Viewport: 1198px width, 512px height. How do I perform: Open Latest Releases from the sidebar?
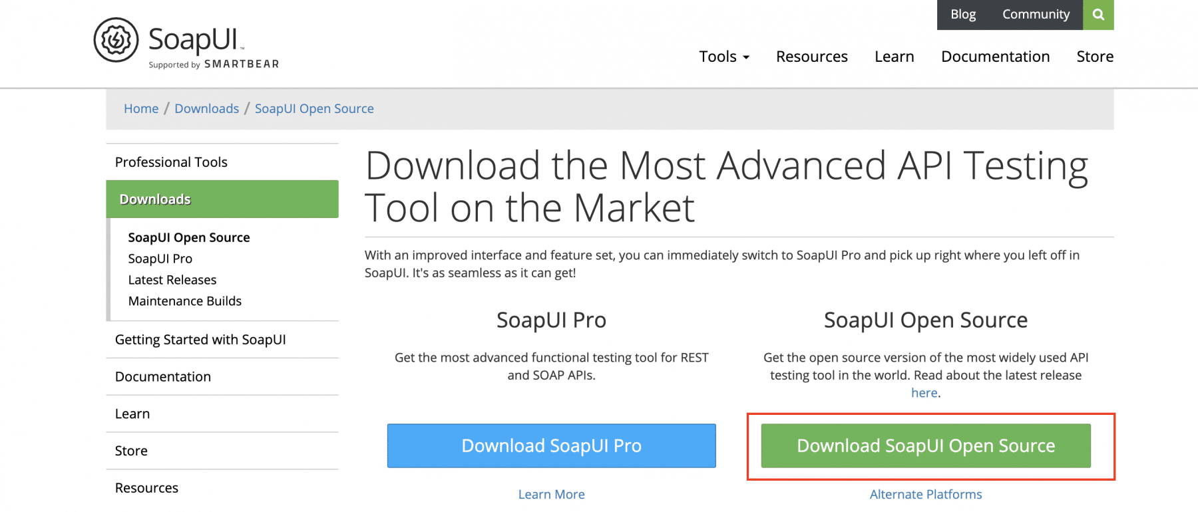(x=172, y=280)
